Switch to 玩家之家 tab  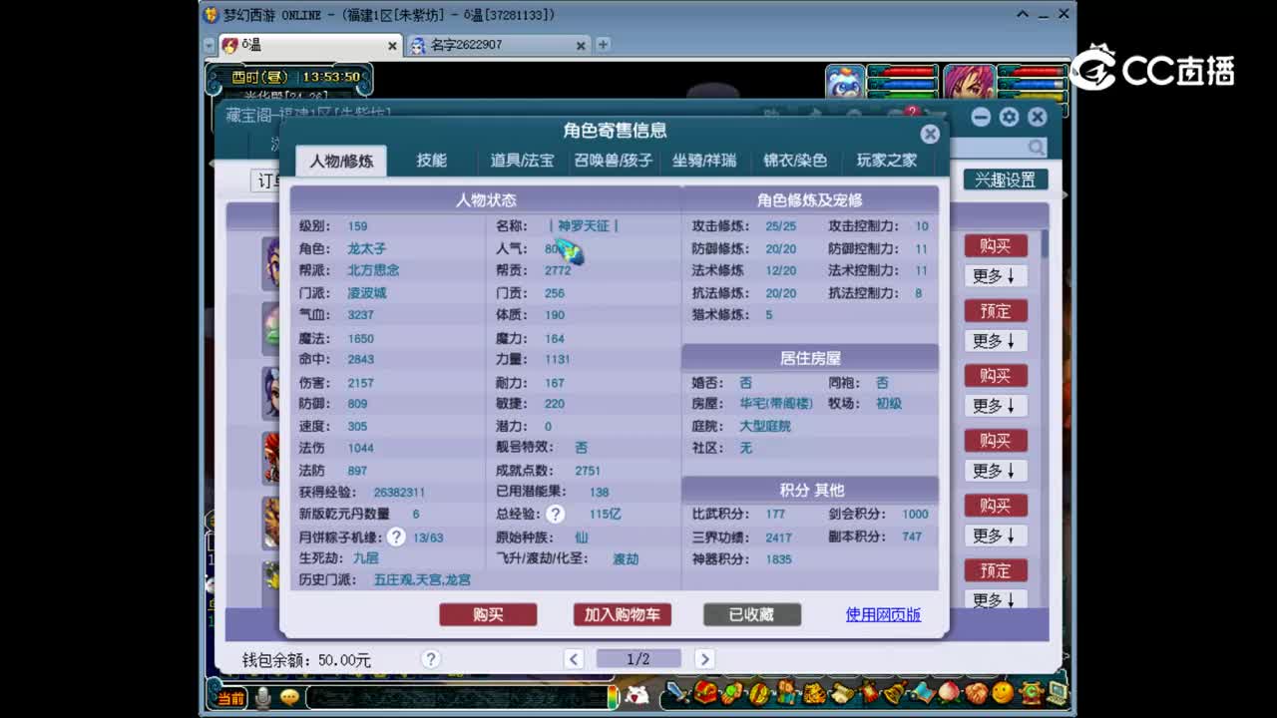click(886, 161)
